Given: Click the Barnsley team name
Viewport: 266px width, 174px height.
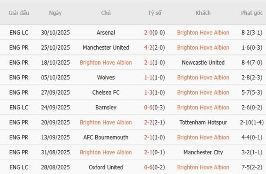Looking at the screenshot, I should coord(106,107).
